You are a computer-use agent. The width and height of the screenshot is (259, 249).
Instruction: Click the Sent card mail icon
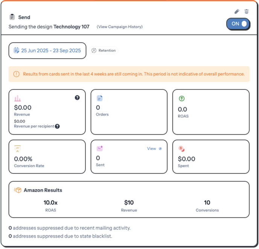click(x=99, y=149)
